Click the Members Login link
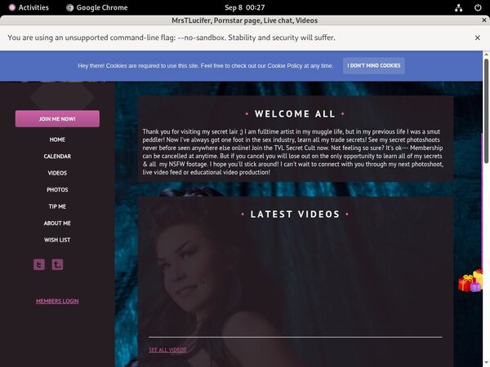 point(57,301)
